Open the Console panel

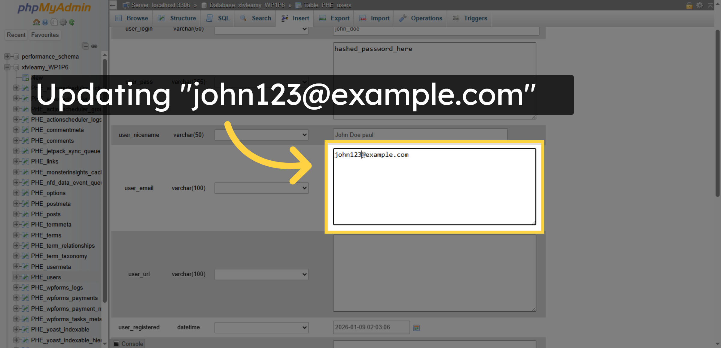point(128,343)
